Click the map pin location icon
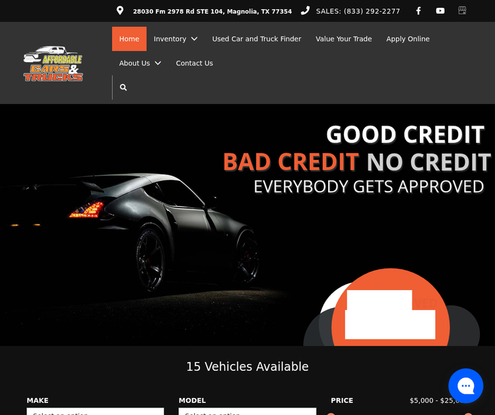Screen dimensions: 495x415 pos(120,11)
